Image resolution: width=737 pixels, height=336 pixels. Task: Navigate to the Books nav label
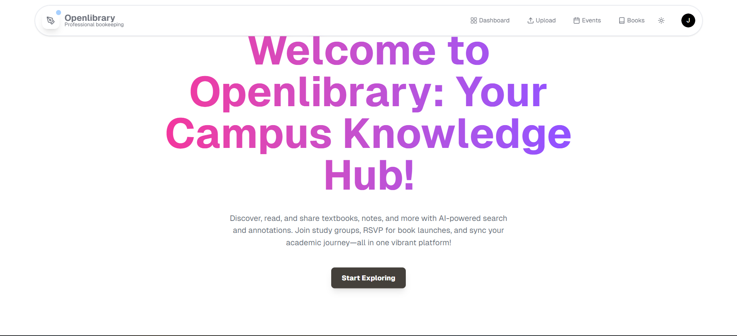click(635, 20)
